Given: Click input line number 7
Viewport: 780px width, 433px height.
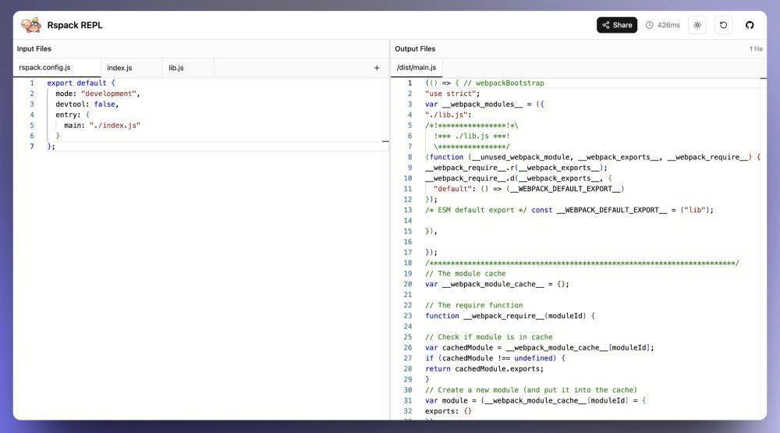Looking at the screenshot, I should [32, 147].
